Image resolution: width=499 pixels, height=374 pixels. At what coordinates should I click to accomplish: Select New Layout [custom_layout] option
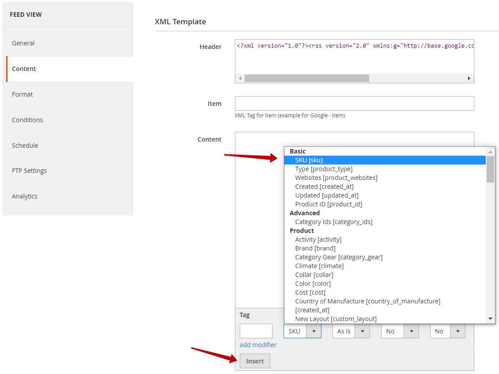[385, 319]
